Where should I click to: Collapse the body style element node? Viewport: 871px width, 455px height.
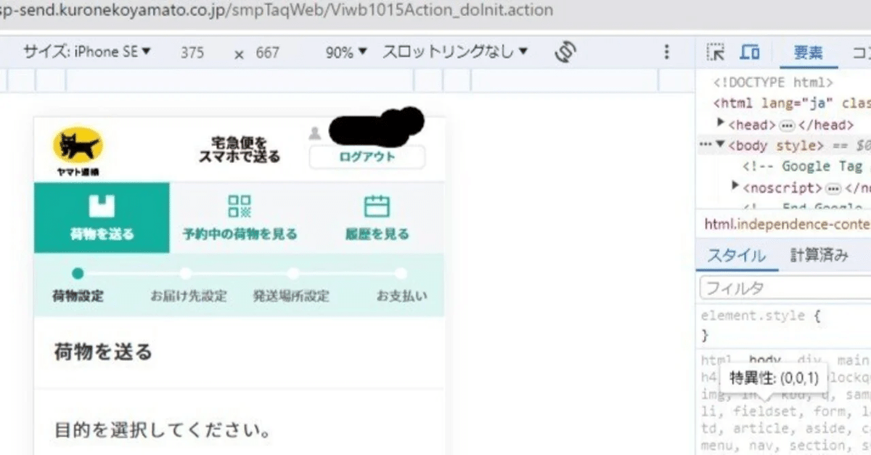pos(721,145)
